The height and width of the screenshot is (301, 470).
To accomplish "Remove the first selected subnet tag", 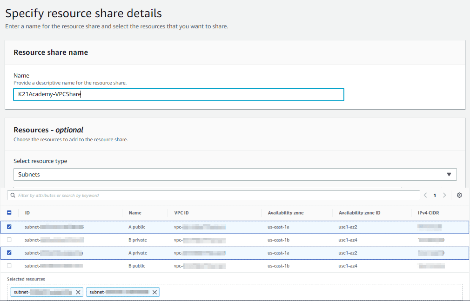I will (78, 292).
